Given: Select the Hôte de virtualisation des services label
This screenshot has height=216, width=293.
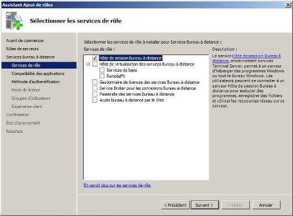Looking at the screenshot, I should (x=147, y=64).
